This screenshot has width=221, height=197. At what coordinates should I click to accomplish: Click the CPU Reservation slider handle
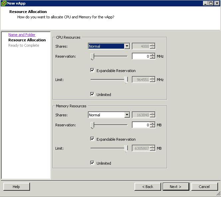[92, 57]
